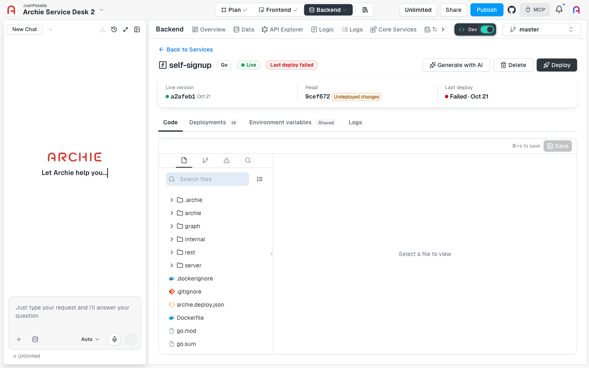Switch to the Environment variables tab
The width and height of the screenshot is (589, 368).
[292, 122]
